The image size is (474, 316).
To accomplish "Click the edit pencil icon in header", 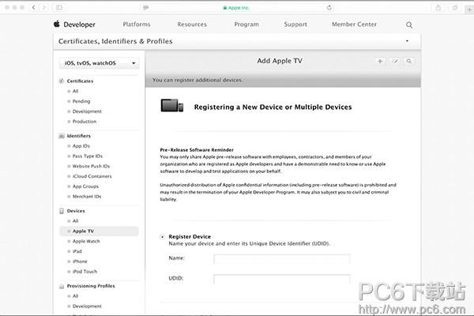I will pyautogui.click(x=394, y=62).
